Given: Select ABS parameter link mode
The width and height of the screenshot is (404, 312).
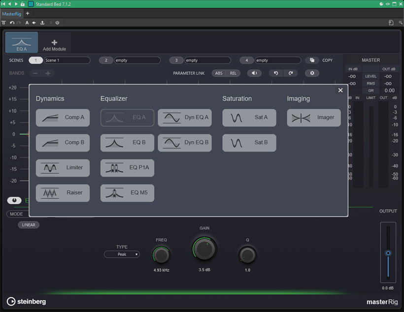Looking at the screenshot, I should tap(219, 73).
